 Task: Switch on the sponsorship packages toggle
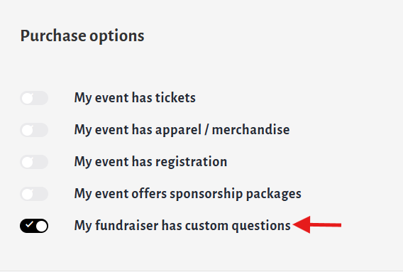(x=34, y=194)
